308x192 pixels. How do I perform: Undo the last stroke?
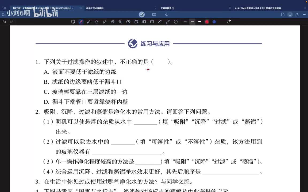(x=4, y=22)
